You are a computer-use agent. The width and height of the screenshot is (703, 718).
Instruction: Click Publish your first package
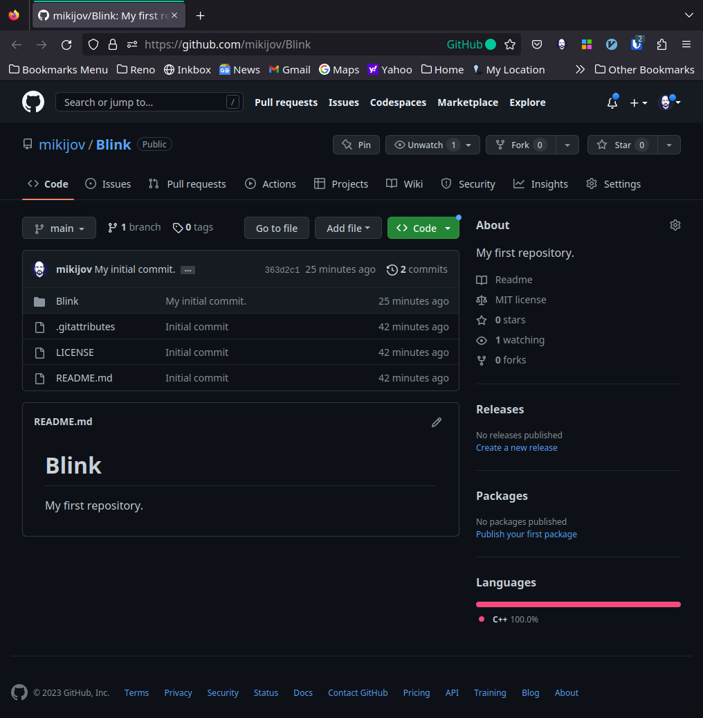click(x=527, y=535)
